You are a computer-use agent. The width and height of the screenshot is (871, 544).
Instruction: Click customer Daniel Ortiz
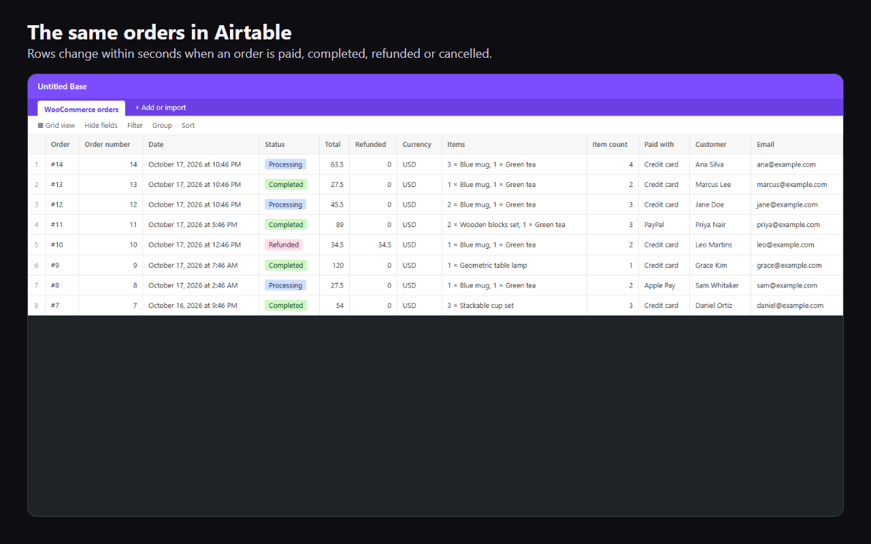(714, 305)
